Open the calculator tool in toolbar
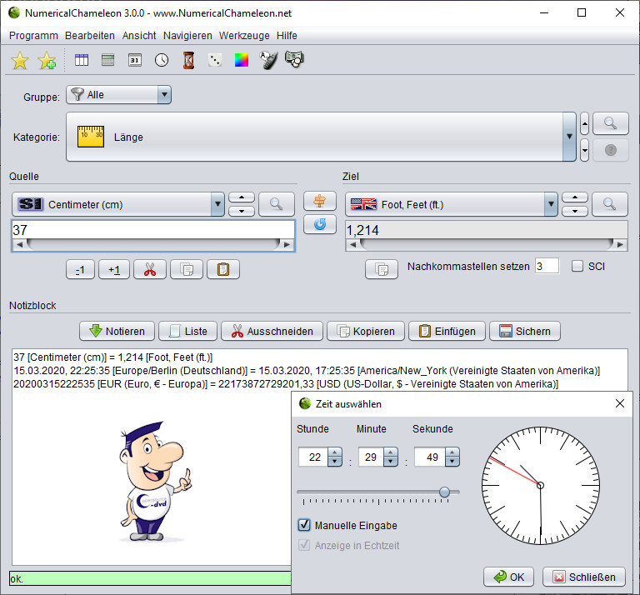 click(107, 60)
